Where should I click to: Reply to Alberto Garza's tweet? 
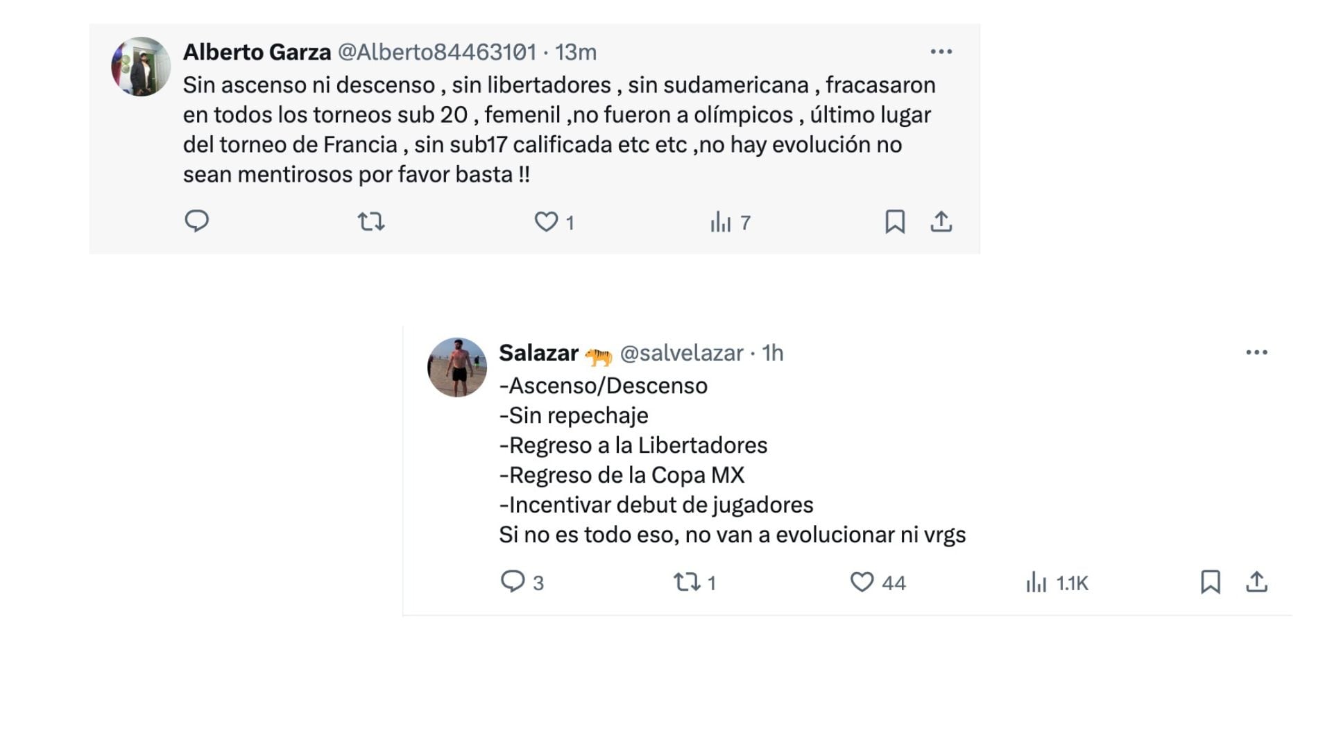tap(198, 222)
